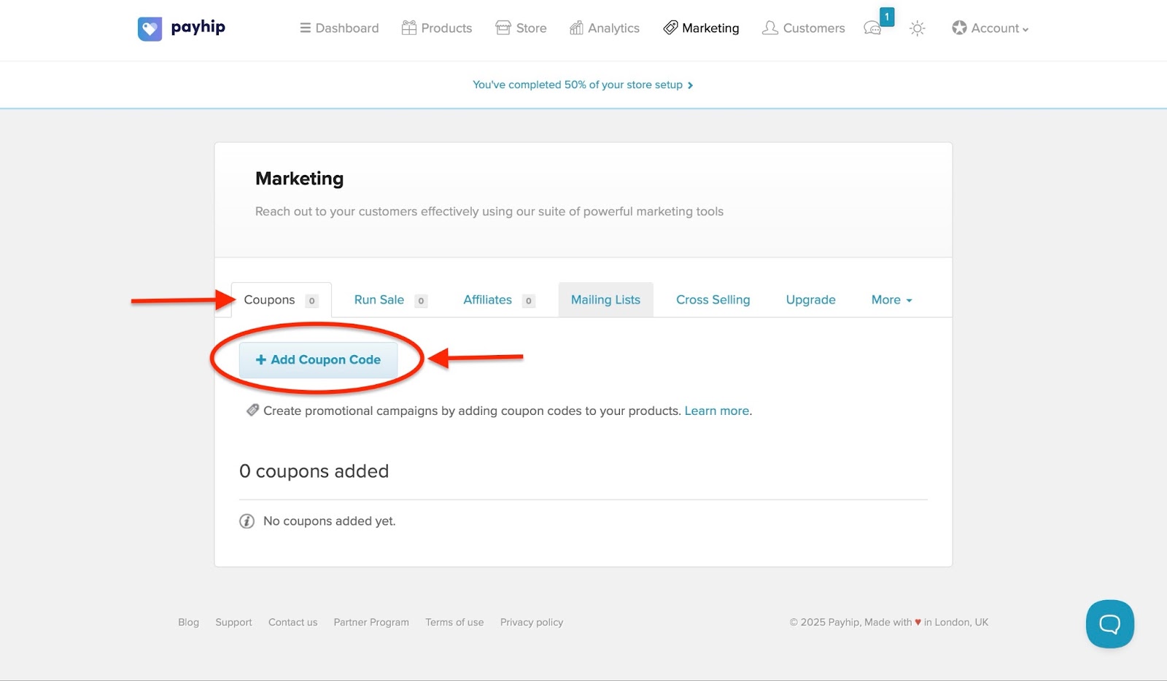Switch to the Run Sale tab
The height and width of the screenshot is (681, 1167).
(390, 300)
